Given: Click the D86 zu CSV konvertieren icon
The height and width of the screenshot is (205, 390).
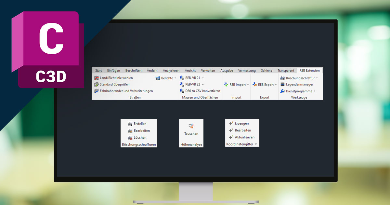Looking at the screenshot, I should pos(182,91).
